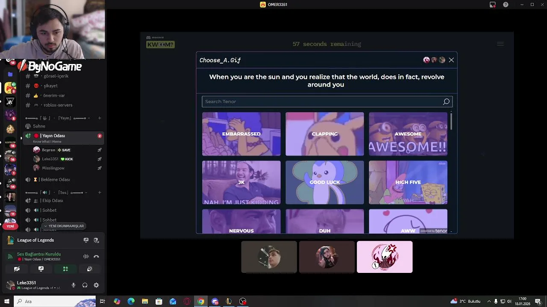Mute the microphone in user panel

[x=74, y=285]
